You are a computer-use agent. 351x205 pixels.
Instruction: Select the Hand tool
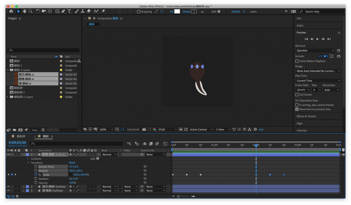click(x=25, y=11)
